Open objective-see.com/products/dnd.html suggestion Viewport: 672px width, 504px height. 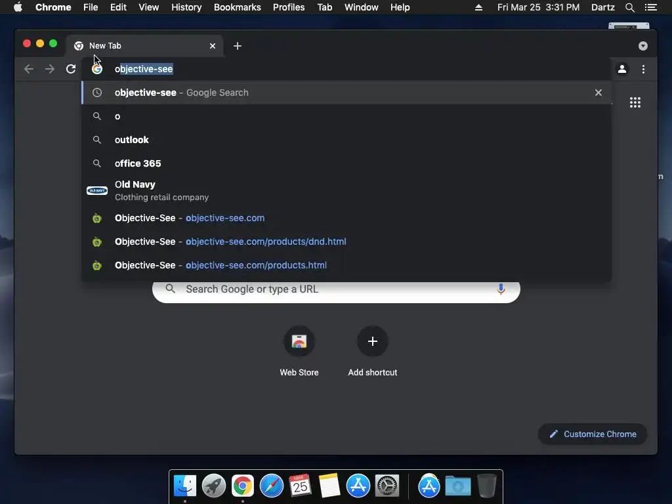coord(346,241)
